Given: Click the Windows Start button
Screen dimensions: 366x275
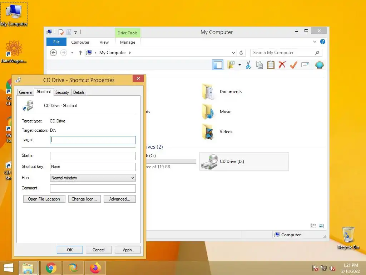Looking at the screenshot, I should click(x=9, y=268).
